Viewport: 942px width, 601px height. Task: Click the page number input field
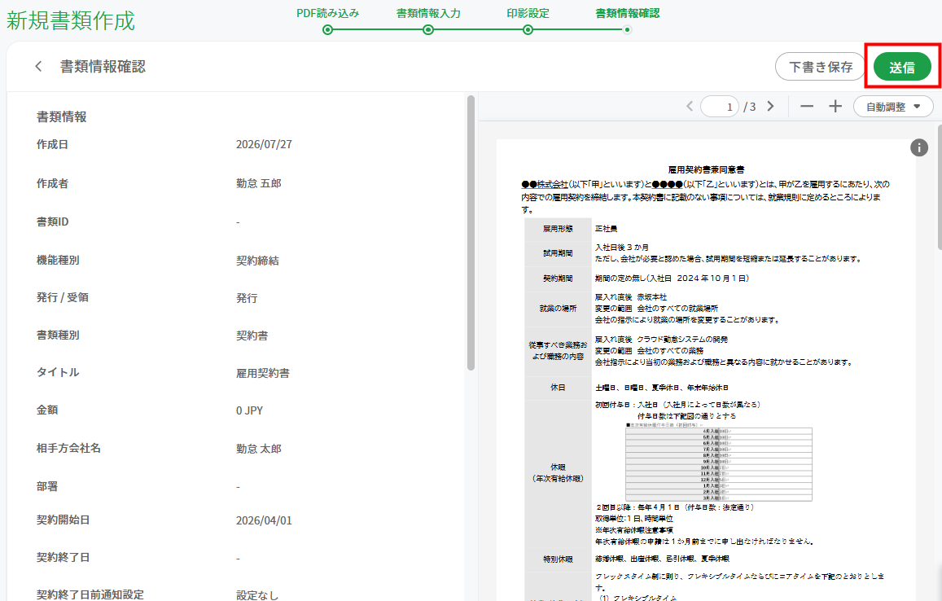tap(720, 107)
